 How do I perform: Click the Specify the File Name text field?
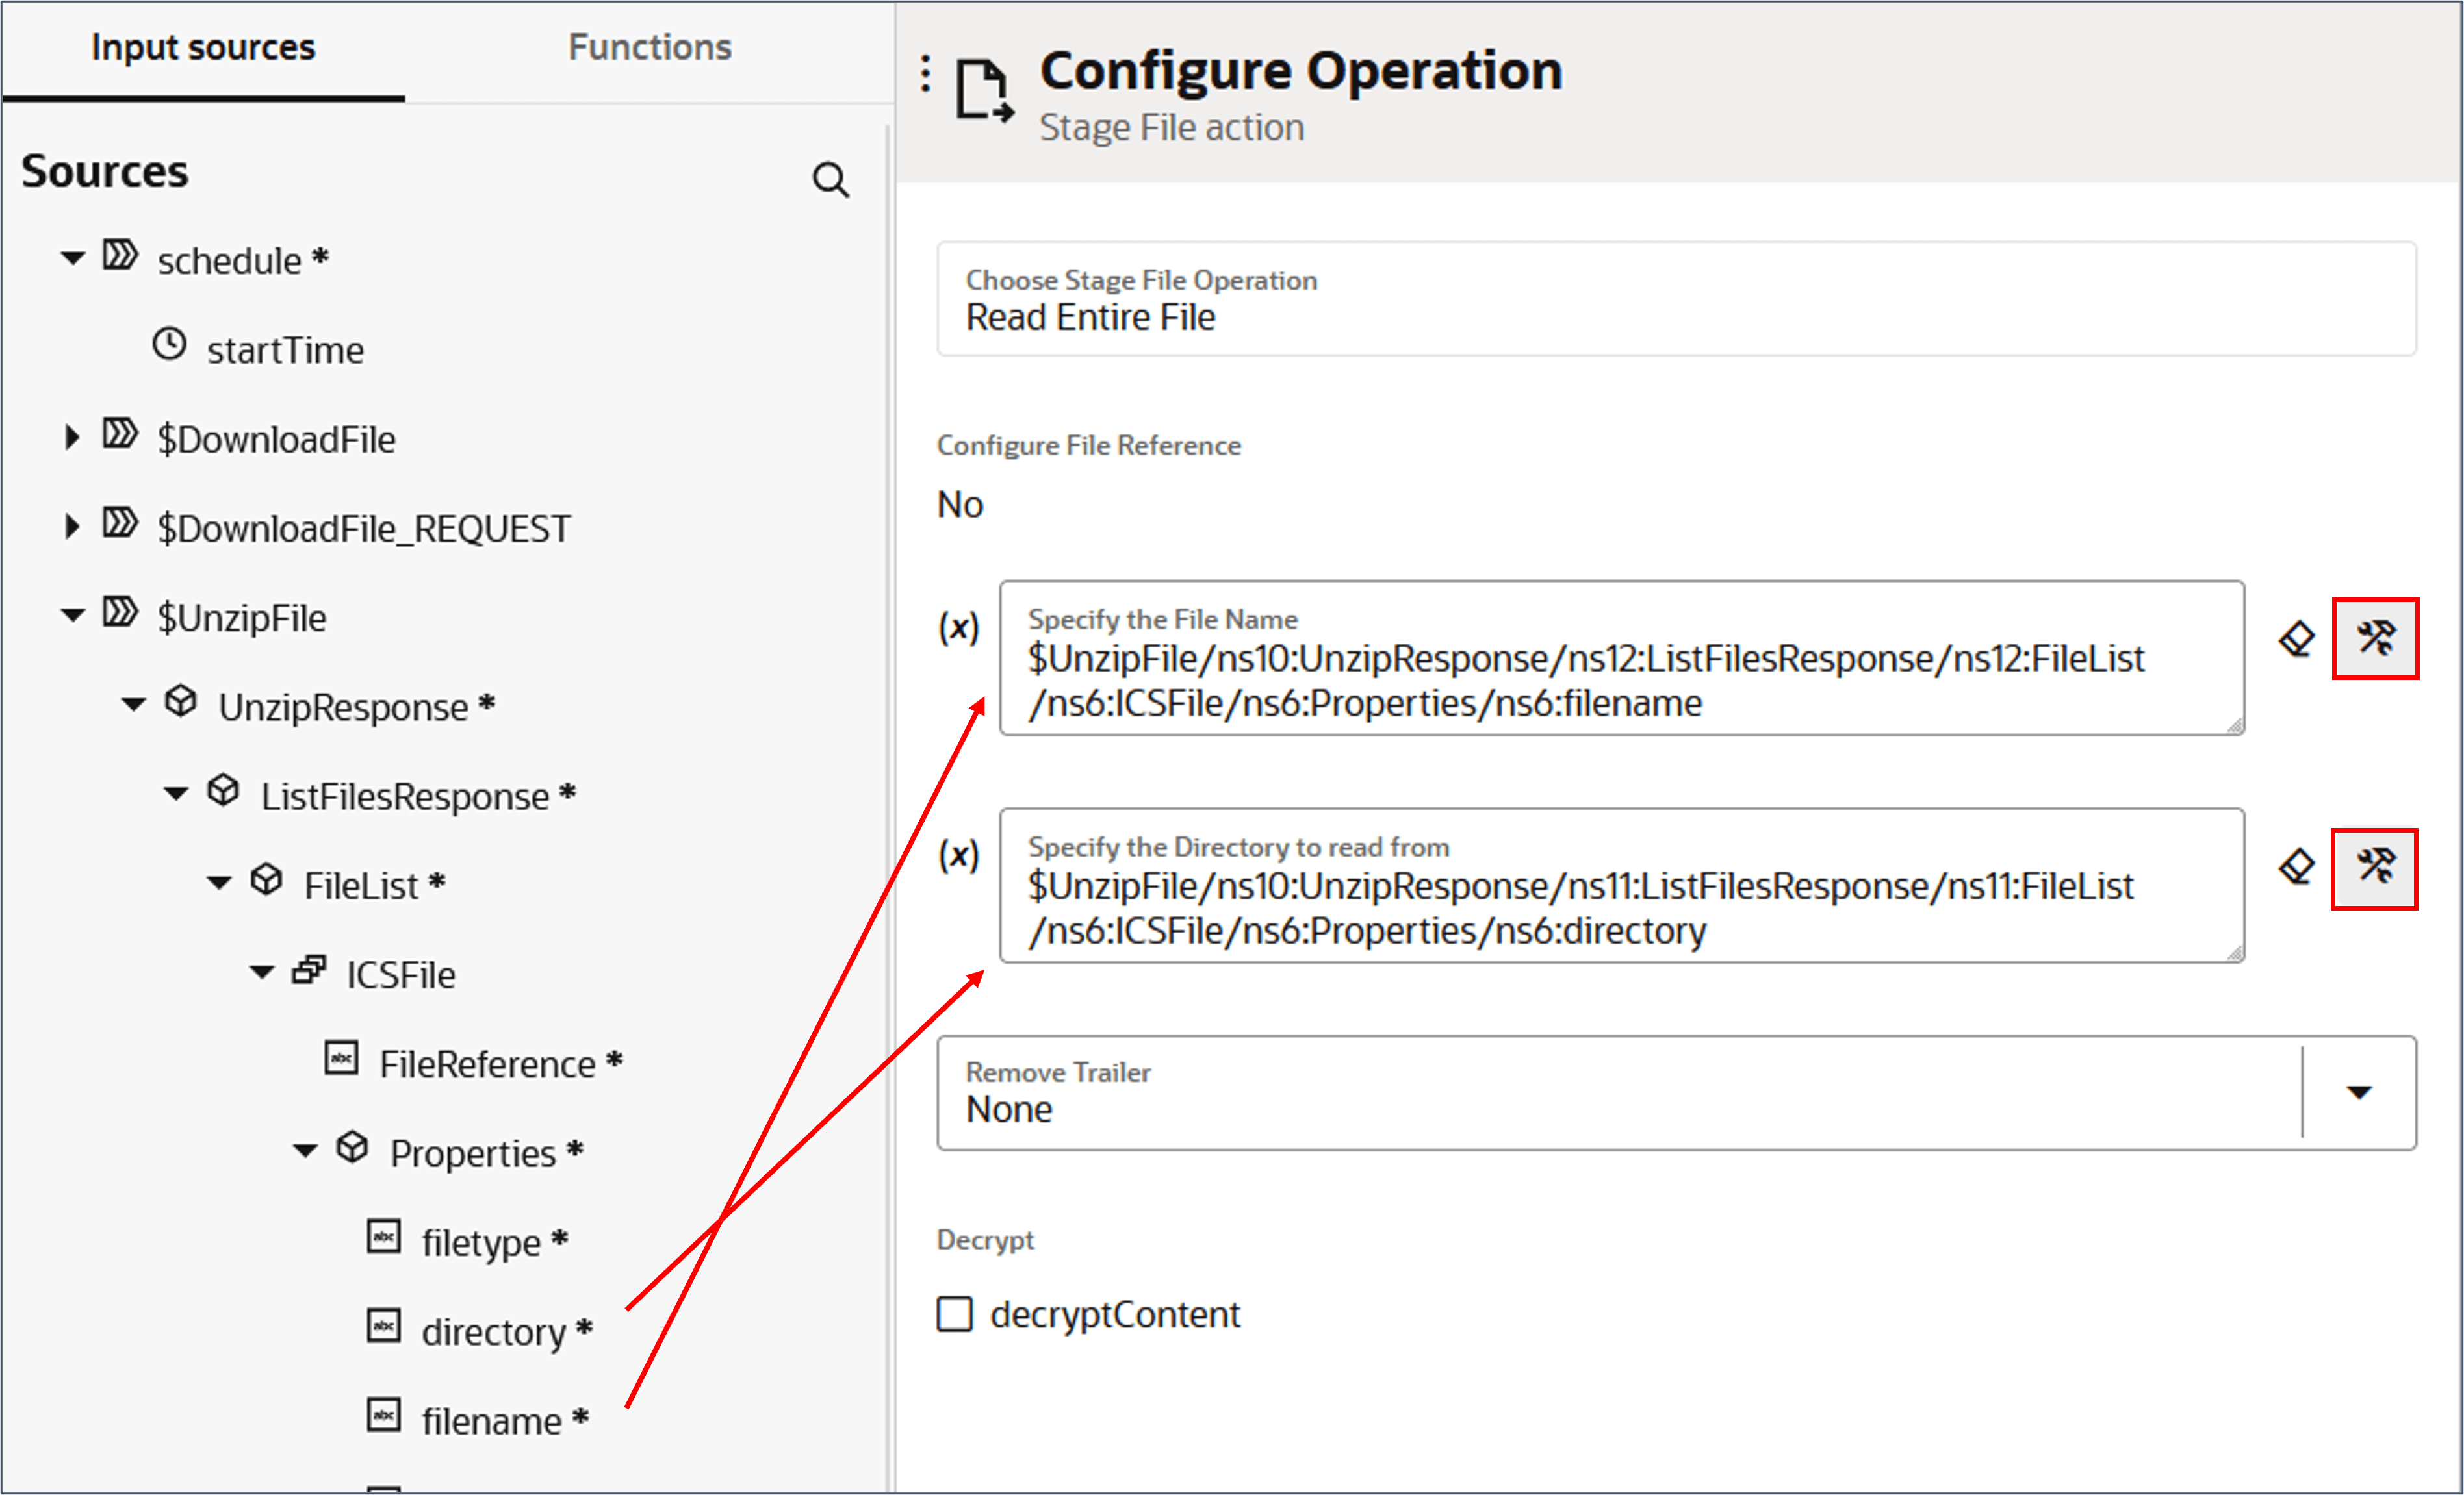pos(1620,679)
